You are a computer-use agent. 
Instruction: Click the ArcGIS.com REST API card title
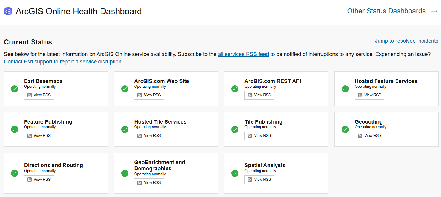tap(273, 81)
